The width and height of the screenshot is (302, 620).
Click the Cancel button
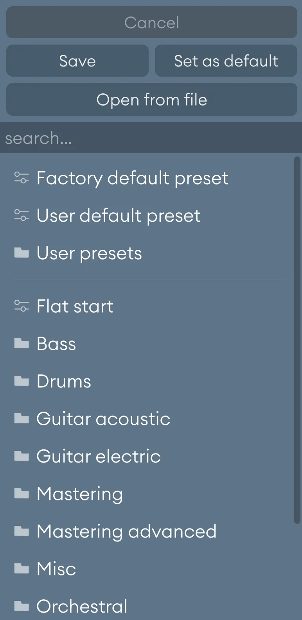pos(151,22)
